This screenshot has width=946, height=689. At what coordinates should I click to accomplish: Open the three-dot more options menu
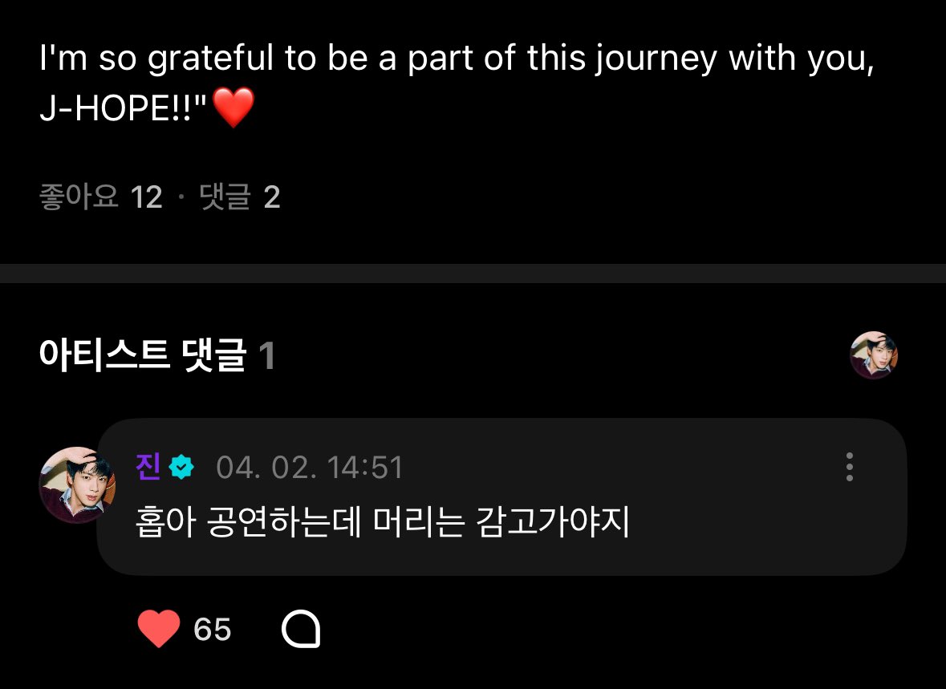pos(850,467)
